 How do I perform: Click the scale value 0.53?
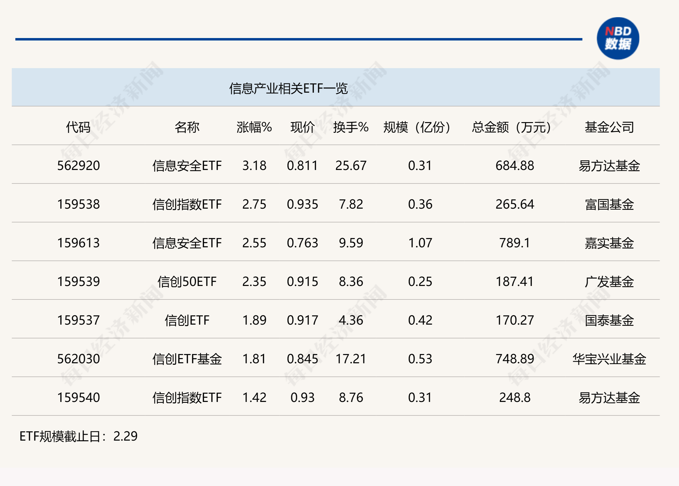[420, 359]
